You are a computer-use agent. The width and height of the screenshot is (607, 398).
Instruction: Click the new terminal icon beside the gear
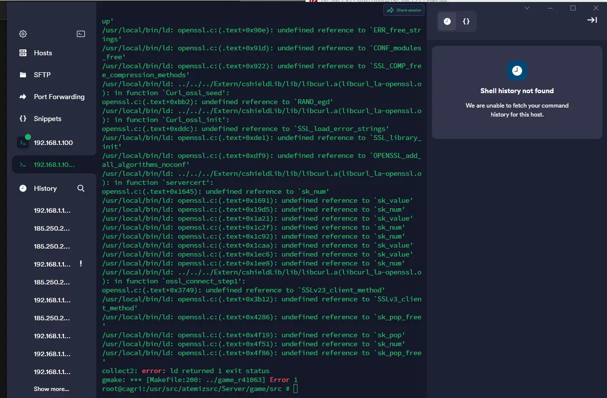[x=81, y=34]
